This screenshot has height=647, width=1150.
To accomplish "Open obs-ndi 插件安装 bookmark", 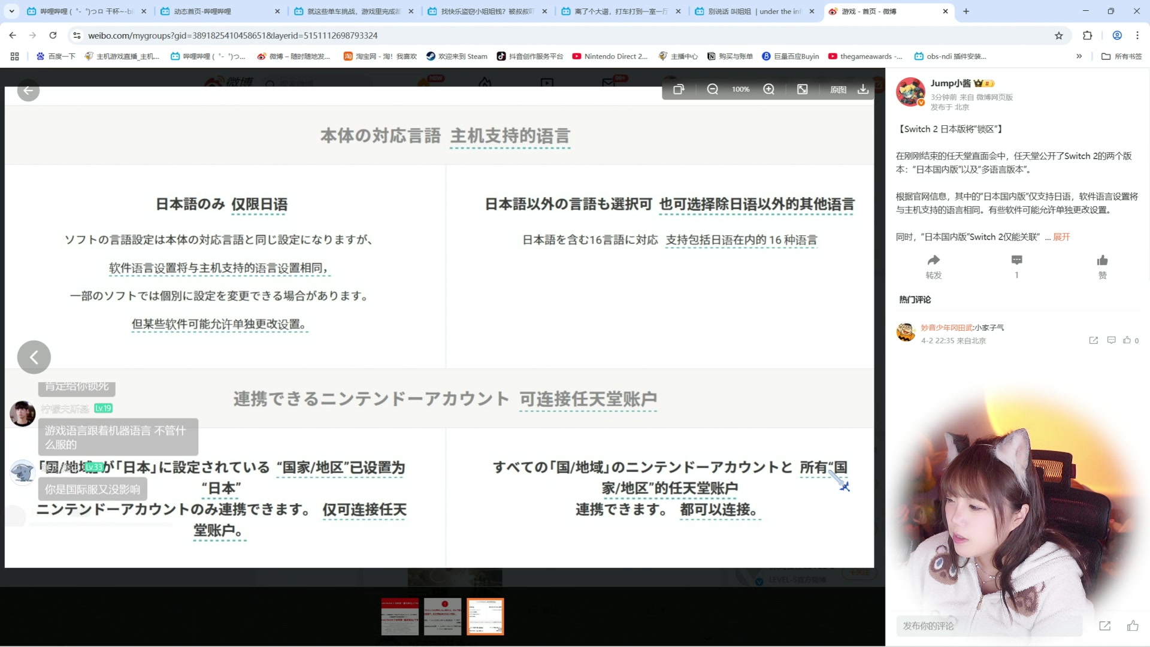I will pos(950,56).
